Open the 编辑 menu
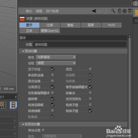The width and height of the screenshot is (138, 138). pos(39,11)
